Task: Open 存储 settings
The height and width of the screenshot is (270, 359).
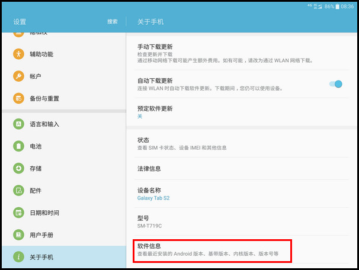Action: [64, 168]
